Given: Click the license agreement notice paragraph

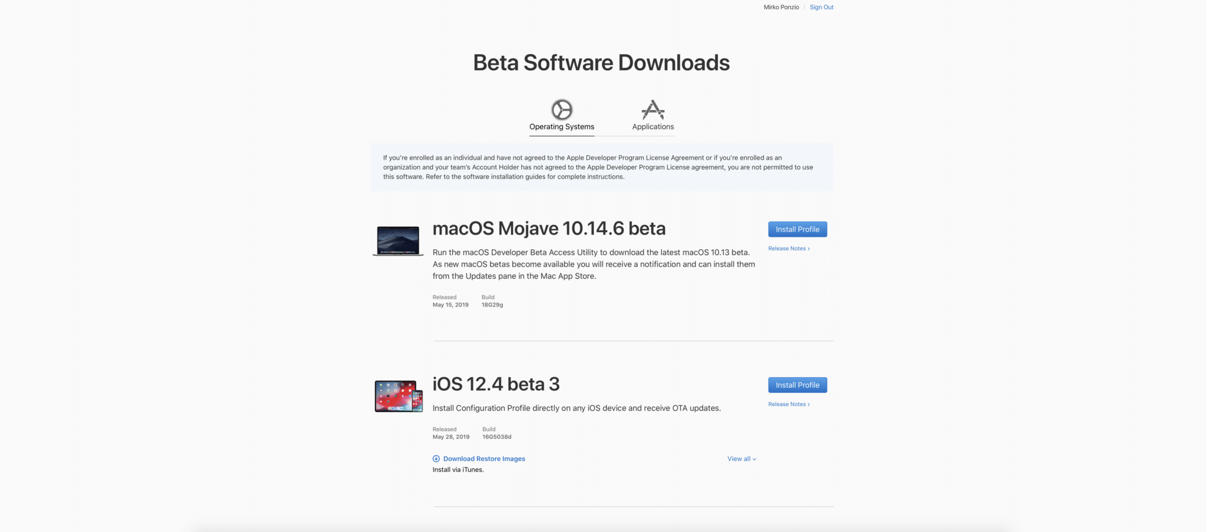Looking at the screenshot, I should point(598,167).
